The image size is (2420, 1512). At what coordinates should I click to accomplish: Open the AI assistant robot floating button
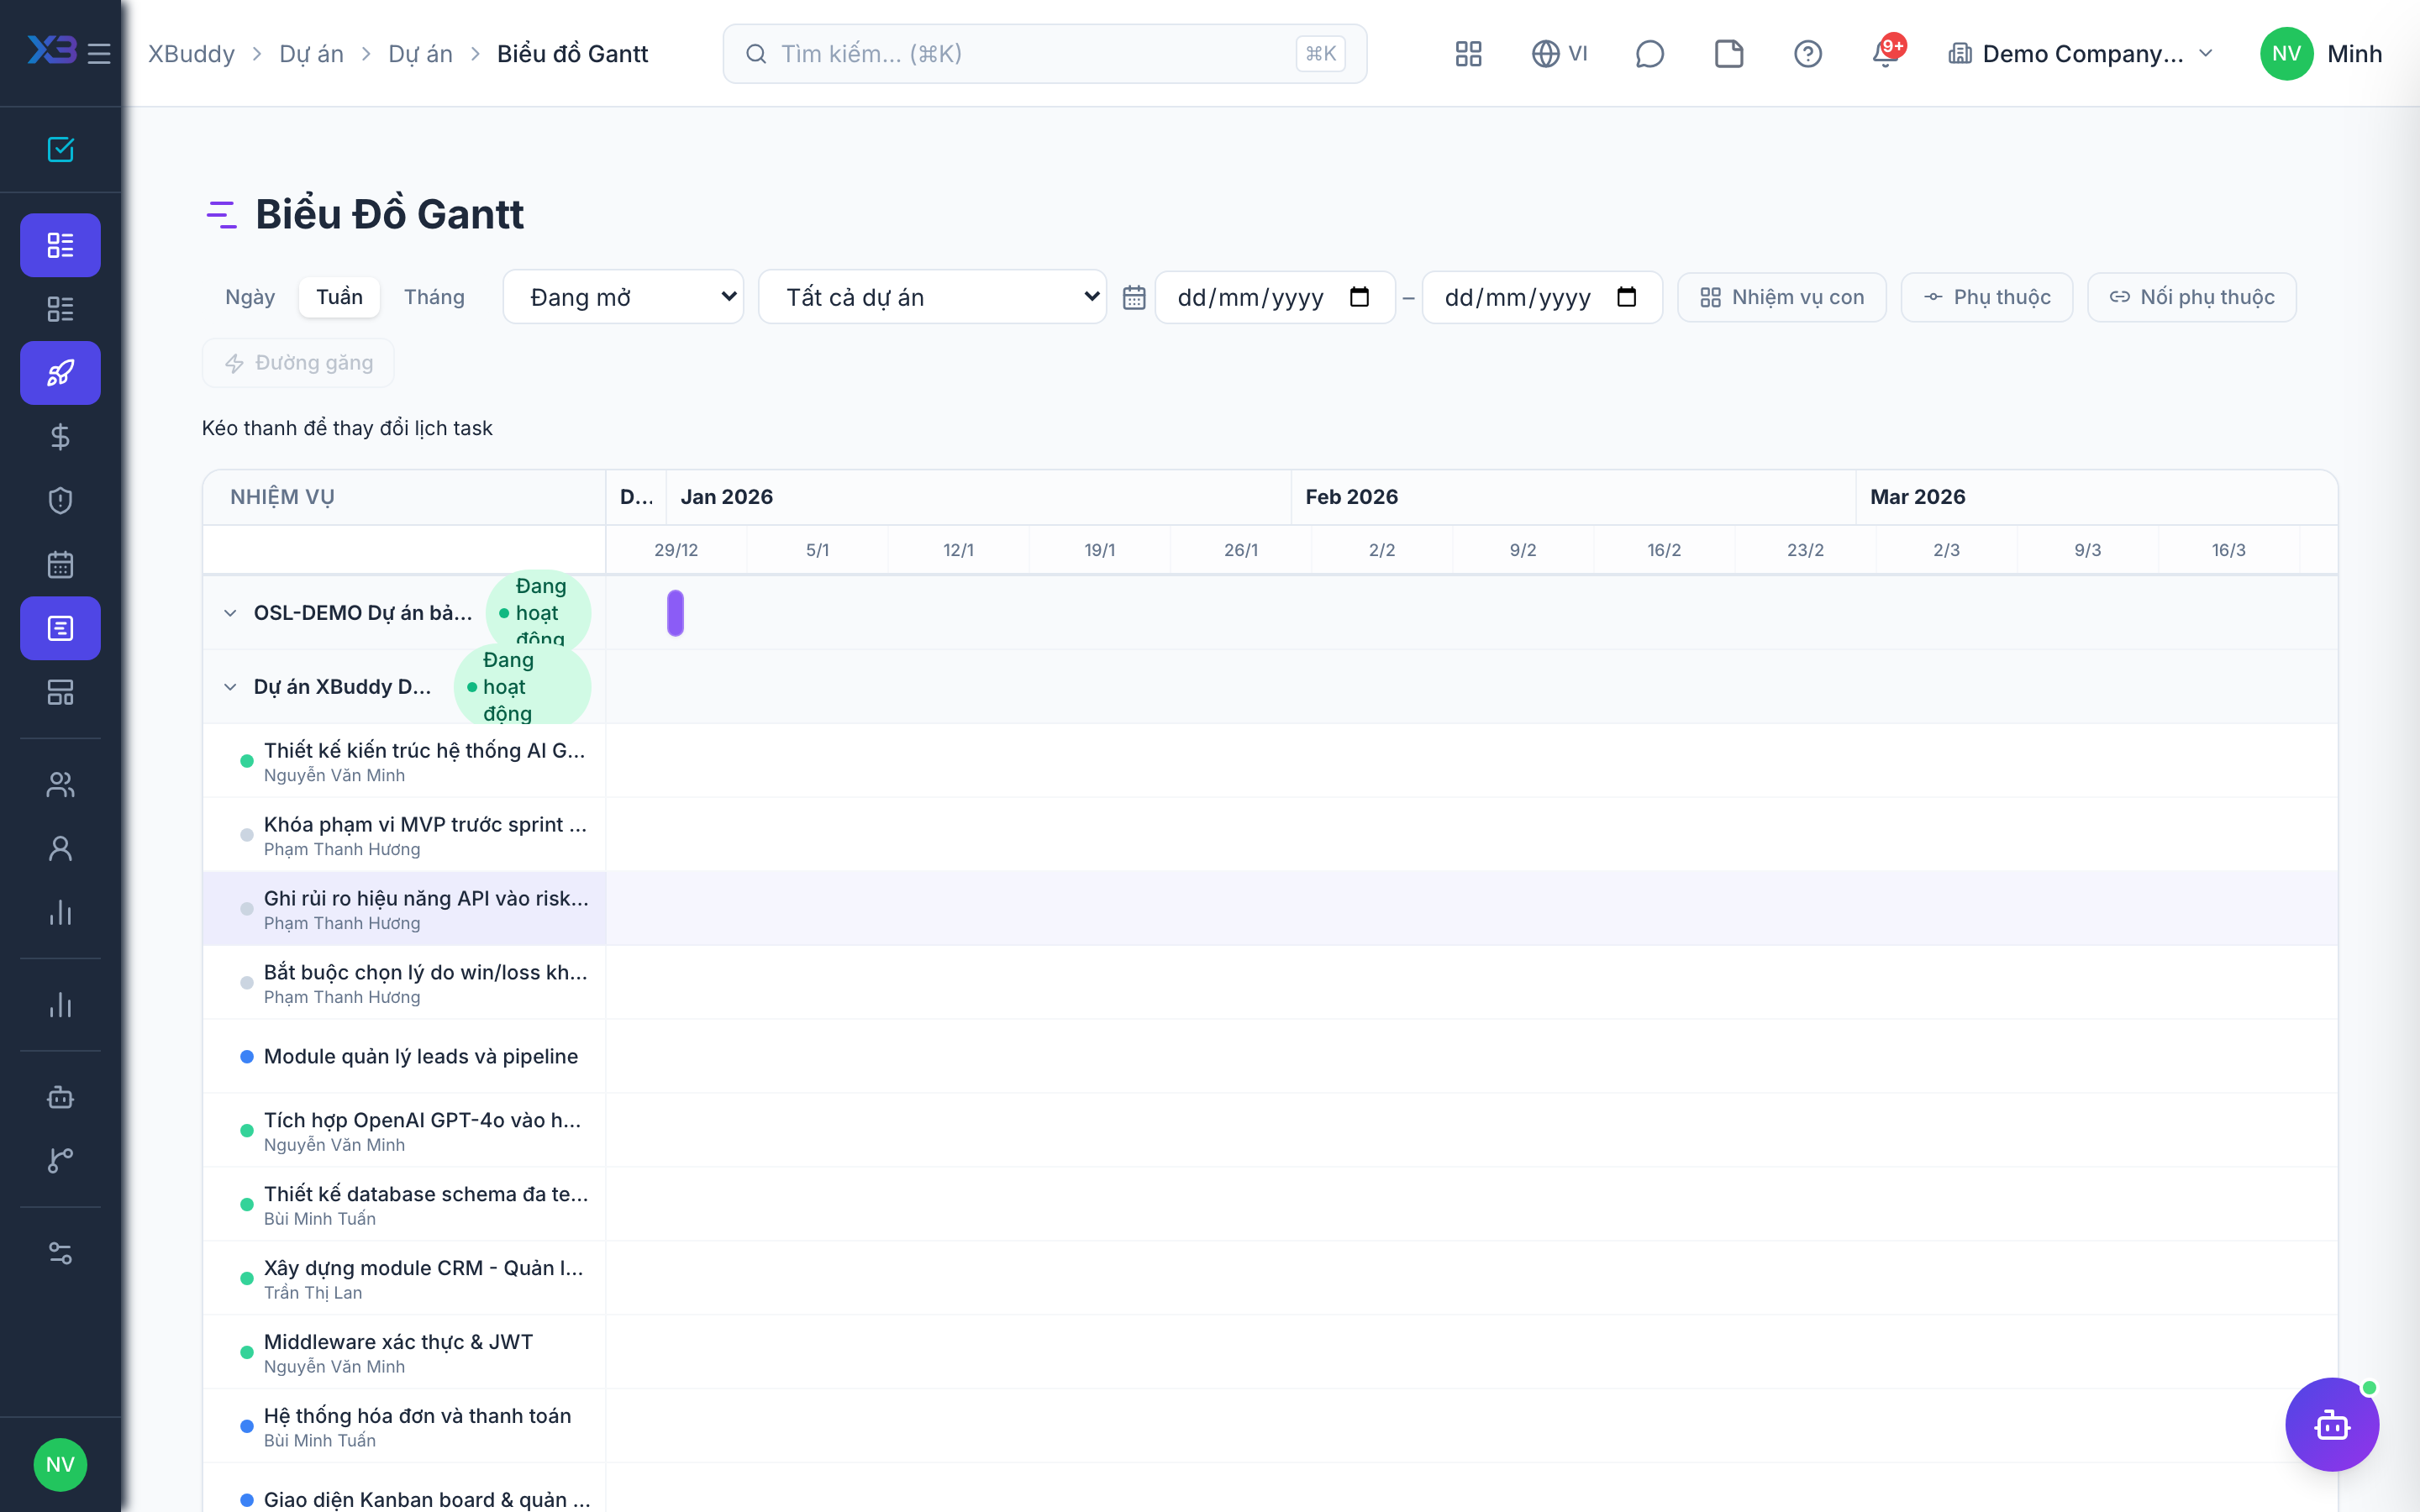coord(2331,1424)
